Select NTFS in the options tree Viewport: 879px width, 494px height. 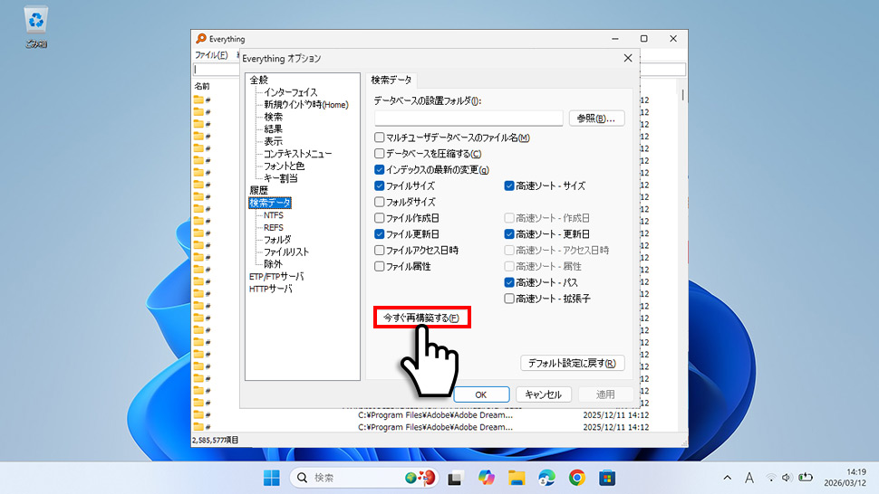tap(274, 214)
